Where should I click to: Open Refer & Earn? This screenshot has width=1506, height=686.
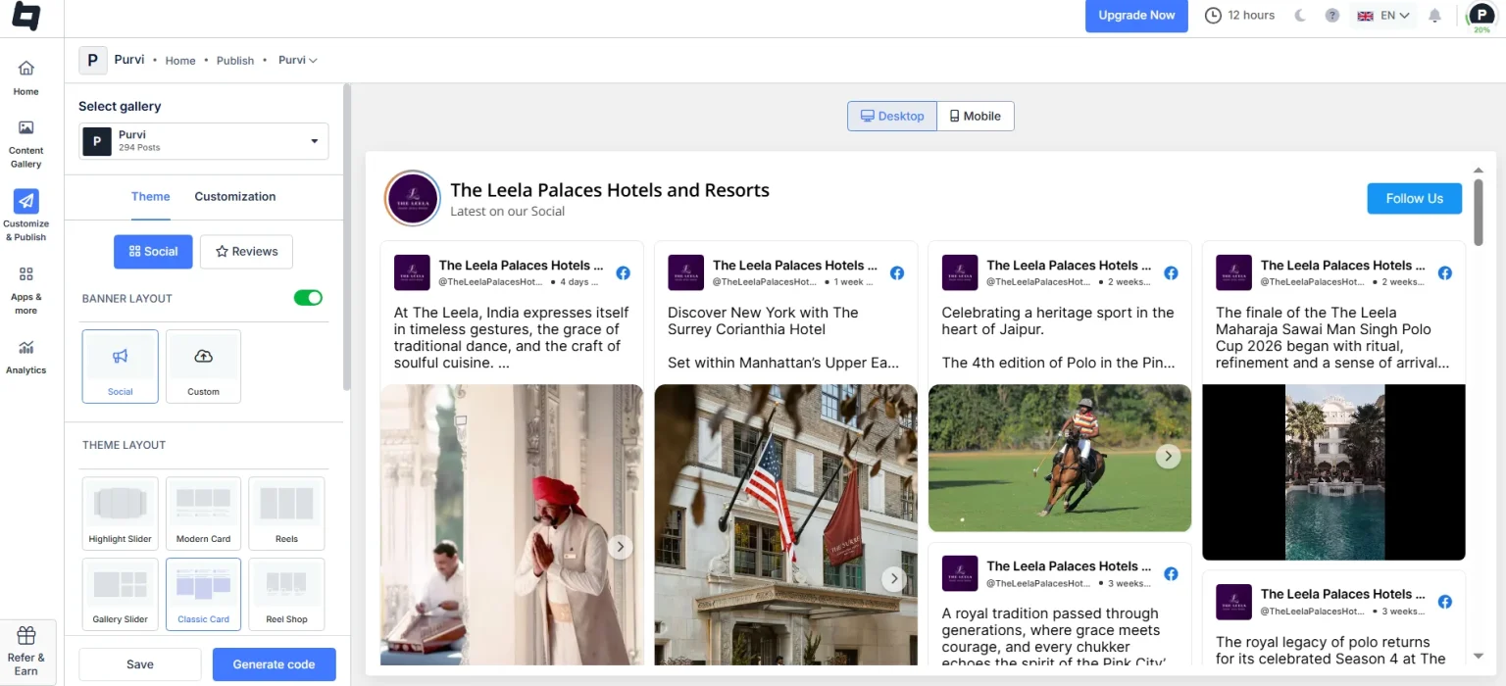[x=27, y=650]
